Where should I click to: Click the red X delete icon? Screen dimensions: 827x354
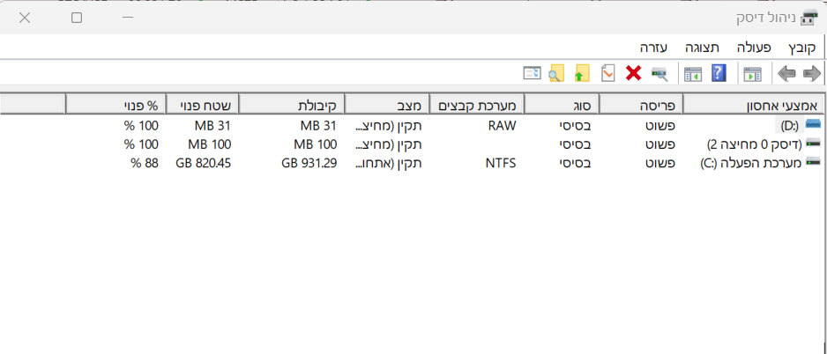coord(633,73)
